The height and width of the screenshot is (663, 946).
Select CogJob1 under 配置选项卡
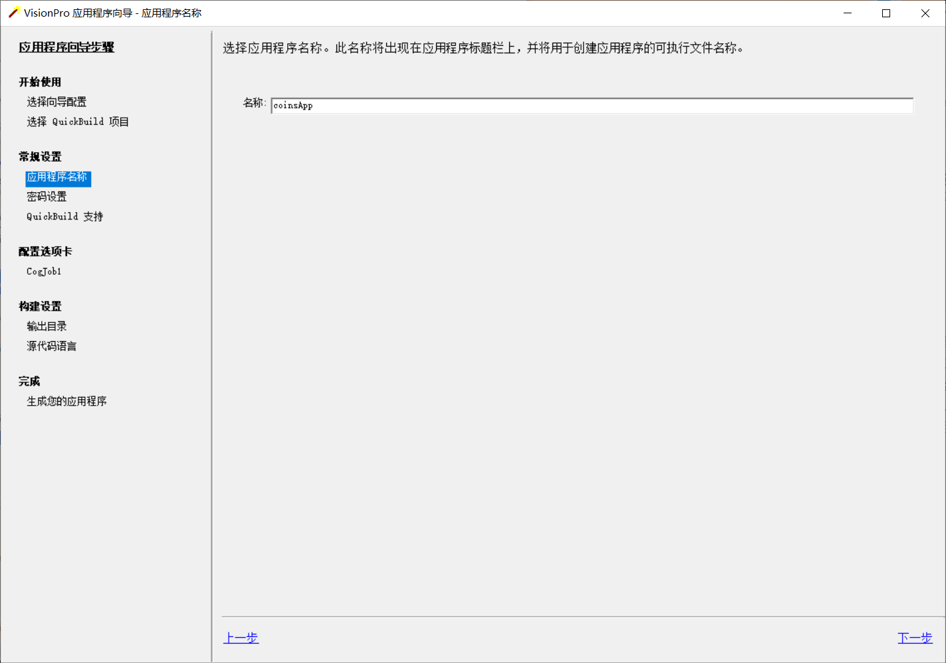coord(43,271)
